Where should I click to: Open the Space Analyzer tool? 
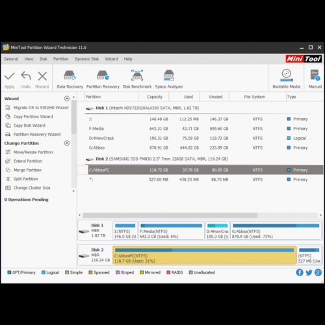[169, 79]
